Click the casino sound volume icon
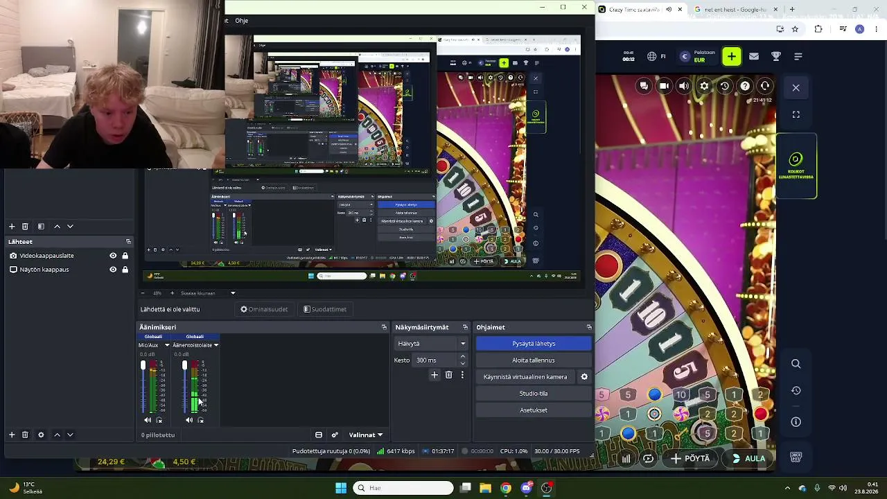The image size is (887, 499). click(x=684, y=86)
